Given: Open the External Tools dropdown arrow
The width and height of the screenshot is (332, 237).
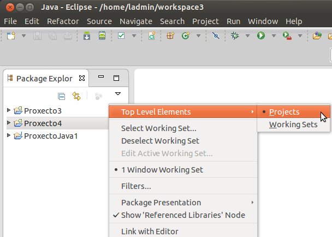Looking at the screenshot, I should [x=300, y=35].
